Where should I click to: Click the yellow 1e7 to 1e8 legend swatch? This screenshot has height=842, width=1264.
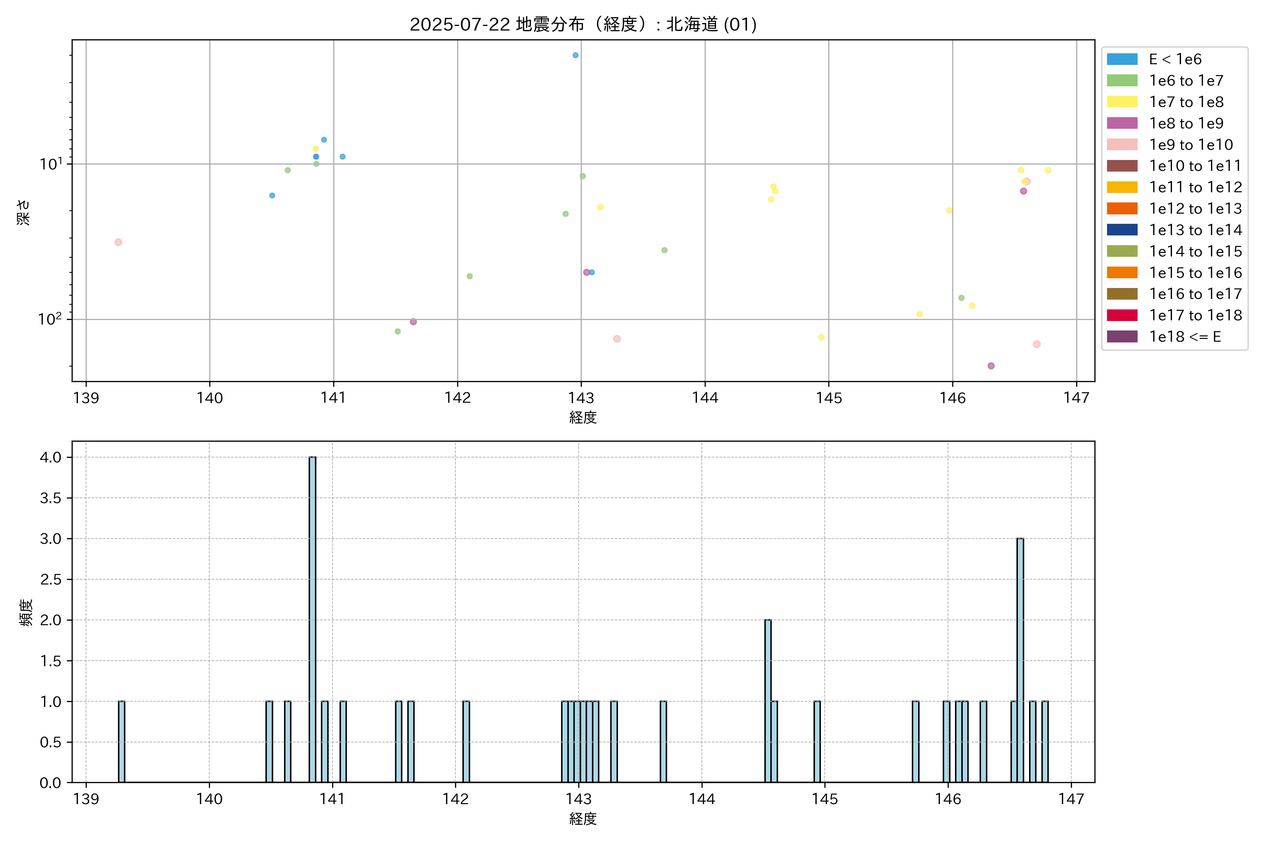[1121, 102]
